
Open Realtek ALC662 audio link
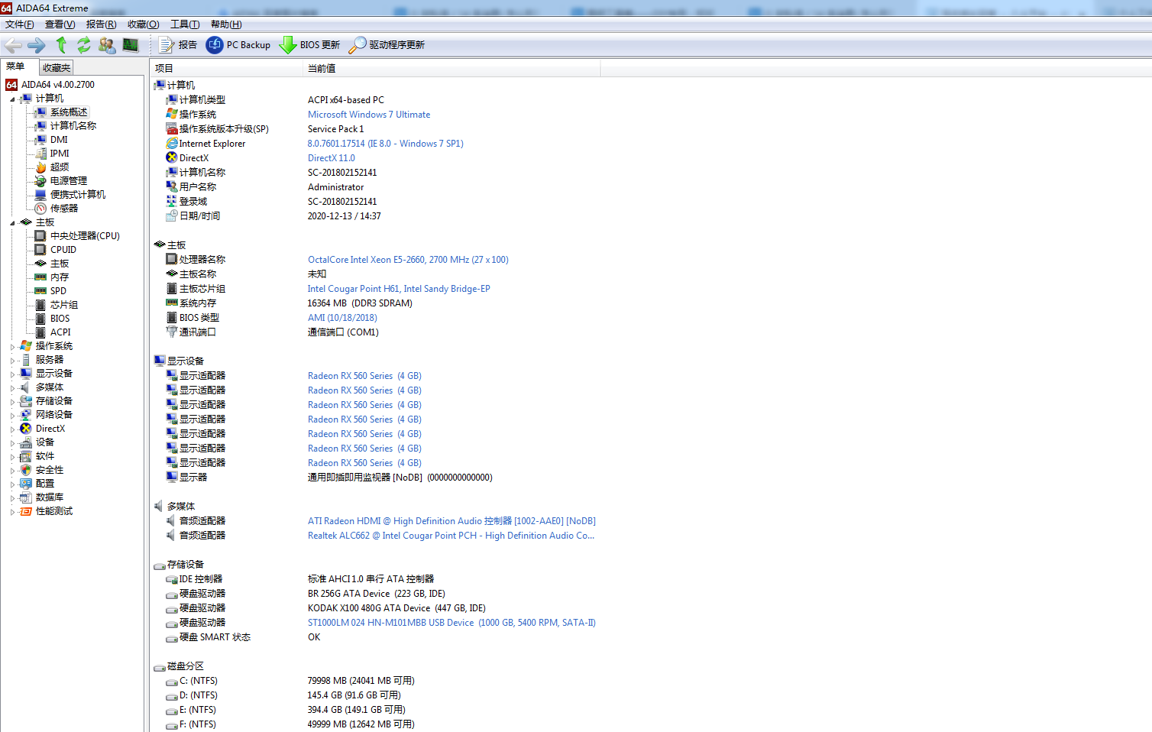pyautogui.click(x=451, y=536)
